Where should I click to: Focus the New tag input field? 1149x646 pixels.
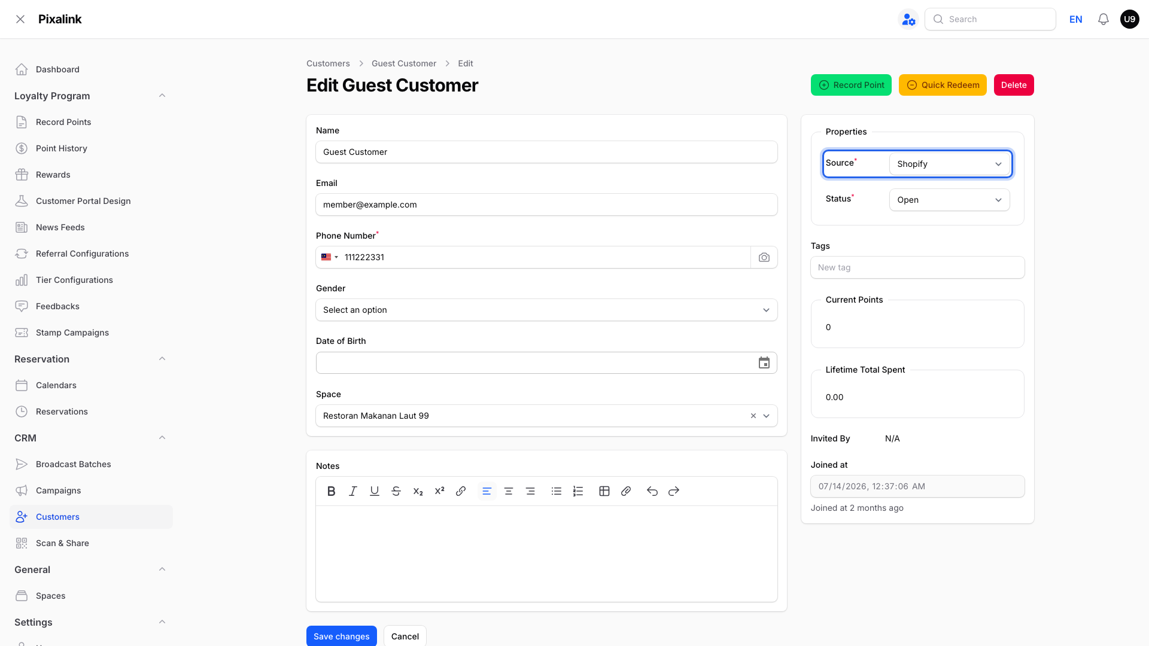(917, 267)
